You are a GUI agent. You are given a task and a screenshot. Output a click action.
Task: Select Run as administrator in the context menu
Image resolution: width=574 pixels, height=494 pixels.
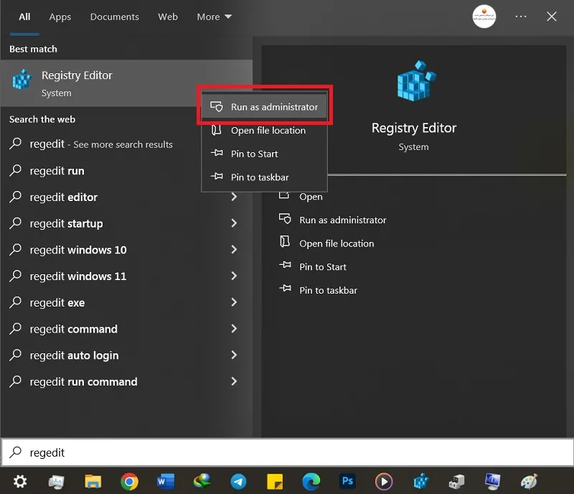tap(264, 107)
